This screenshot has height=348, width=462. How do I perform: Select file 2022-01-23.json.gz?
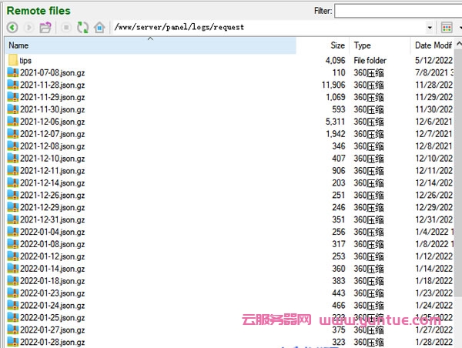pos(52,293)
